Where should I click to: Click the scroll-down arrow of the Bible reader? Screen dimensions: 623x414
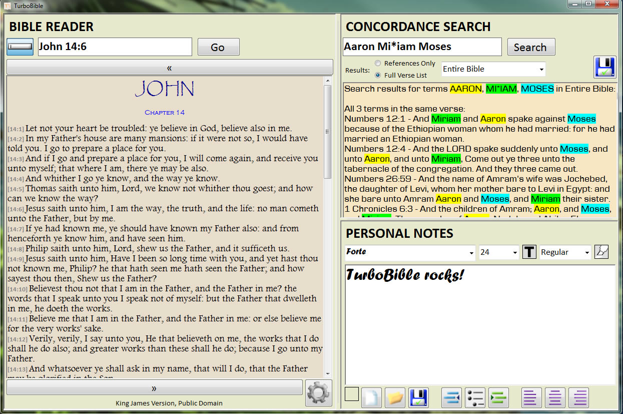coord(328,373)
